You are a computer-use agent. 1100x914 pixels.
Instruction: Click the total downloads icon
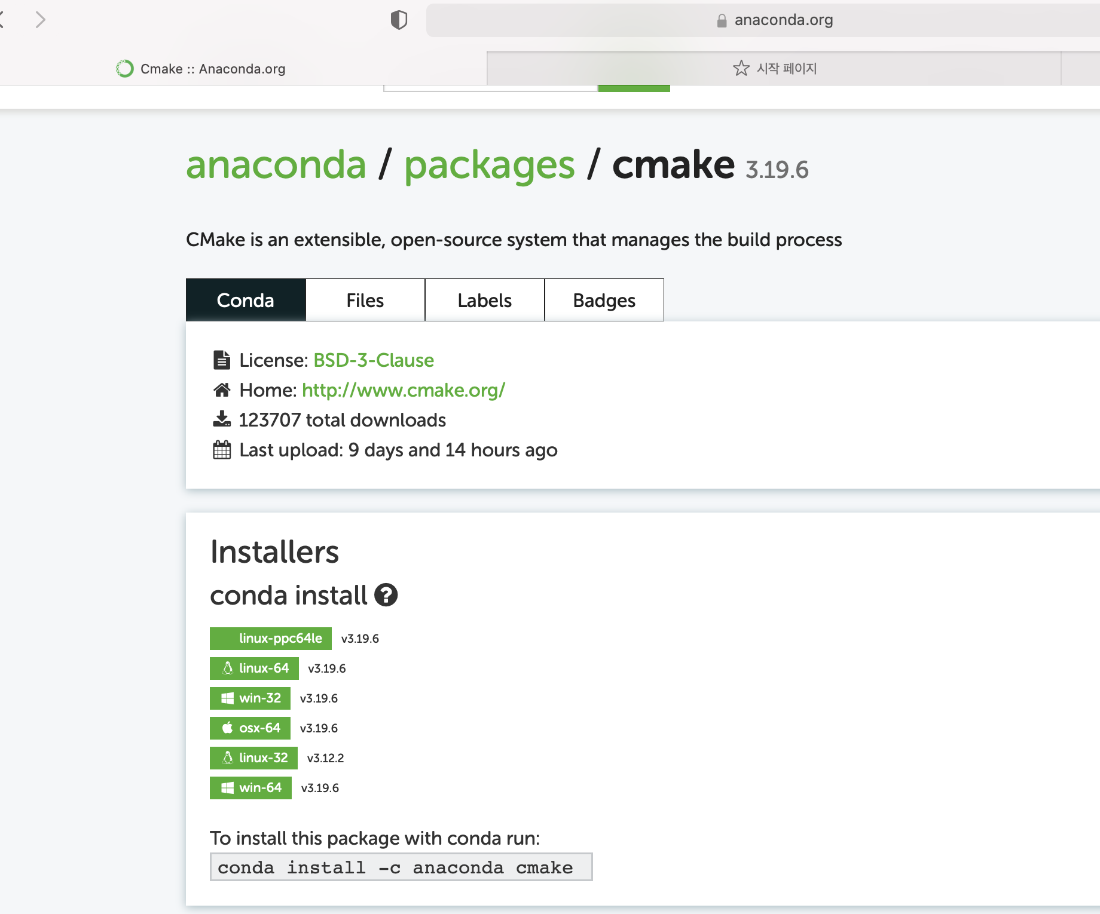[x=222, y=419]
